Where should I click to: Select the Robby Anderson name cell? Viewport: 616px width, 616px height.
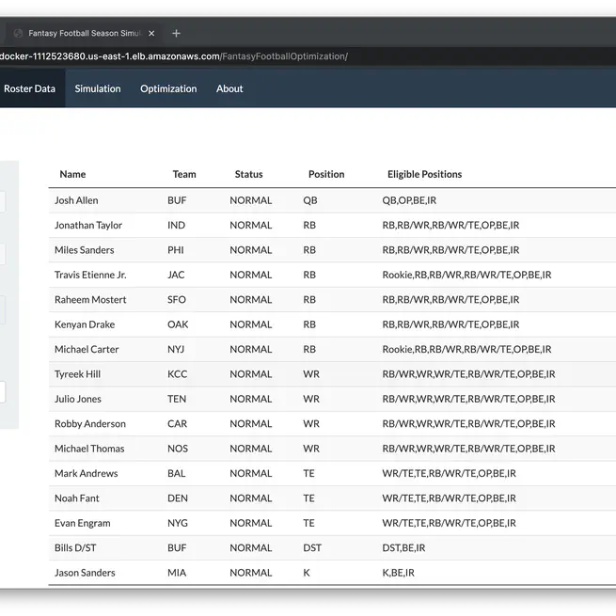(x=90, y=423)
